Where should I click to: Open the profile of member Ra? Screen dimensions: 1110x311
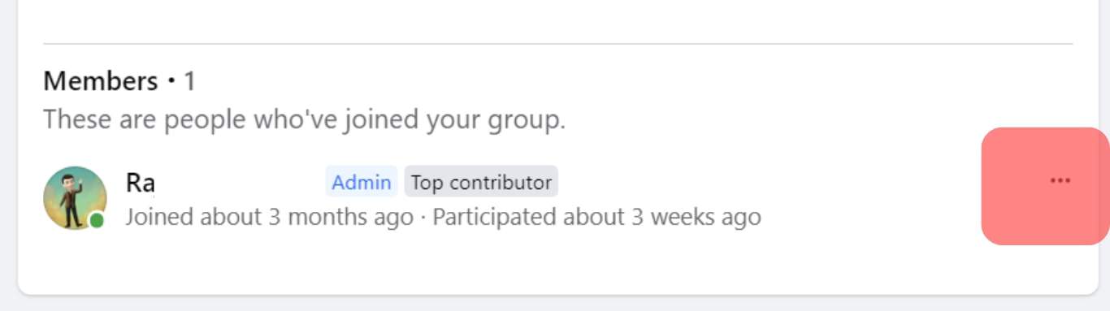pos(140,183)
